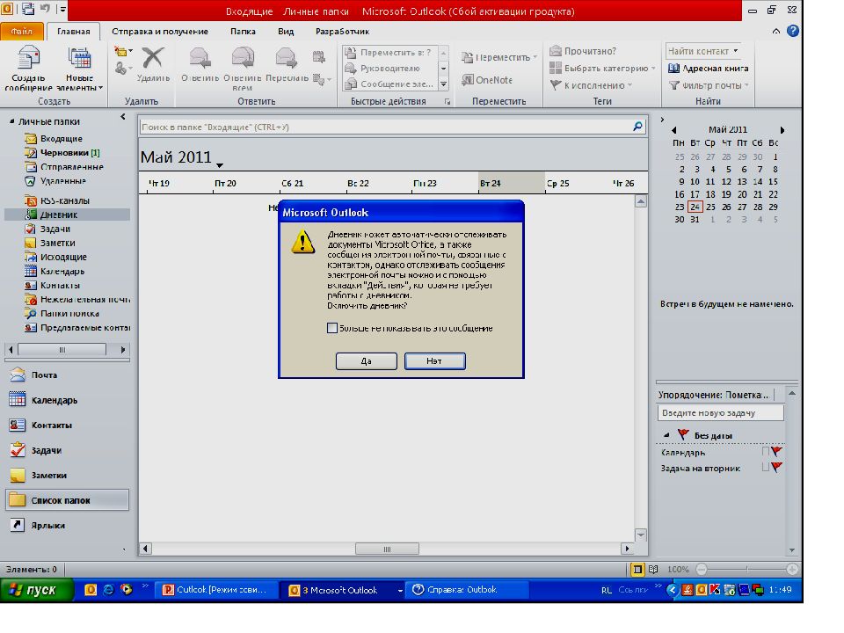This screenshot has width=844, height=633.
Task: Click the Forward (Переслать) icon
Action: (287, 58)
